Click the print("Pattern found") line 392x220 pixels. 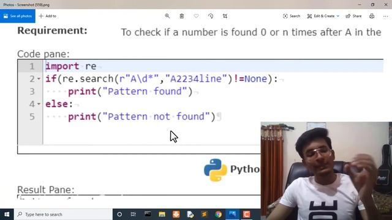click(x=130, y=91)
